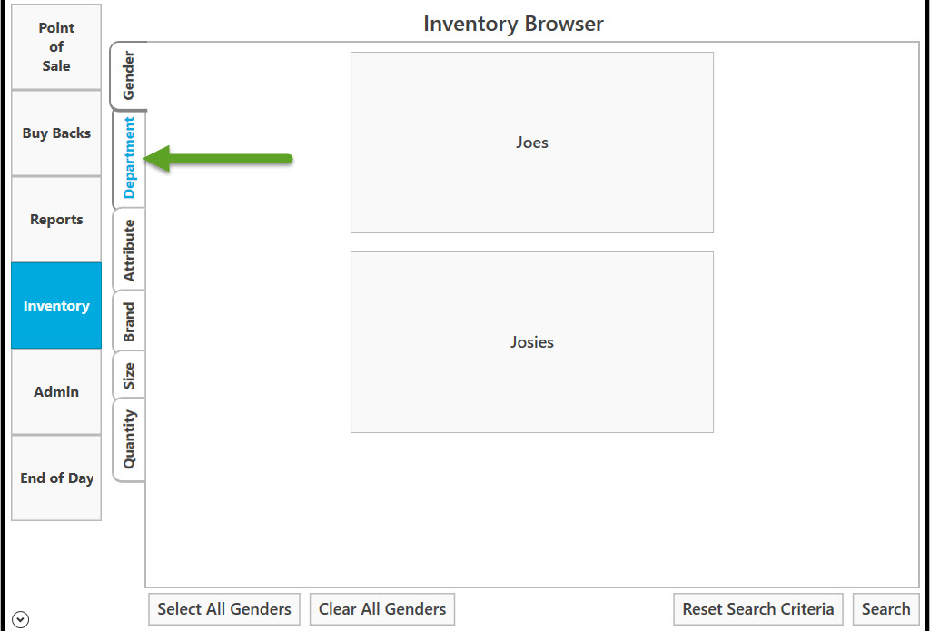The image size is (930, 631).
Task: Open the Admin section
Action: 56,392
